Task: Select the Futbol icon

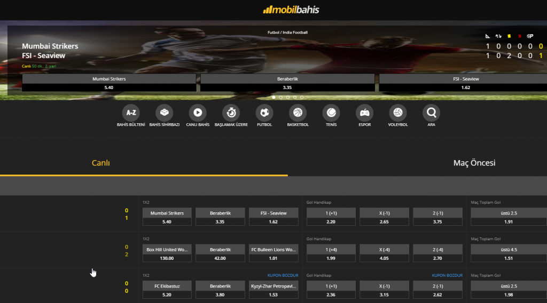Action: coord(264,113)
